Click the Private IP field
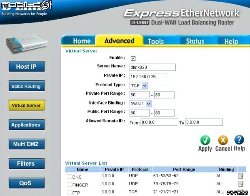This screenshot has width=250, height=196. tap(148, 77)
